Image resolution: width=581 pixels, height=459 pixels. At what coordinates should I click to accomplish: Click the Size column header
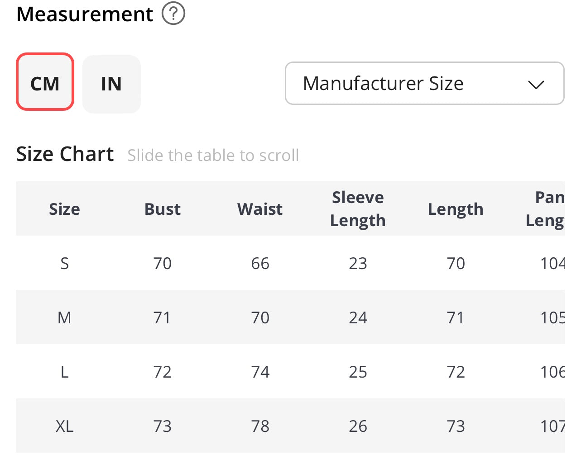tap(64, 209)
